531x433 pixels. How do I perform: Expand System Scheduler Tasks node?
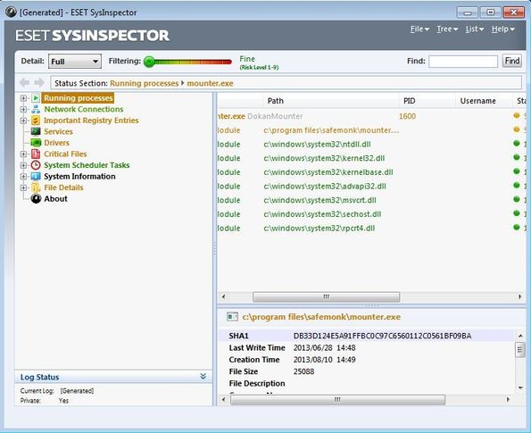pos(23,165)
